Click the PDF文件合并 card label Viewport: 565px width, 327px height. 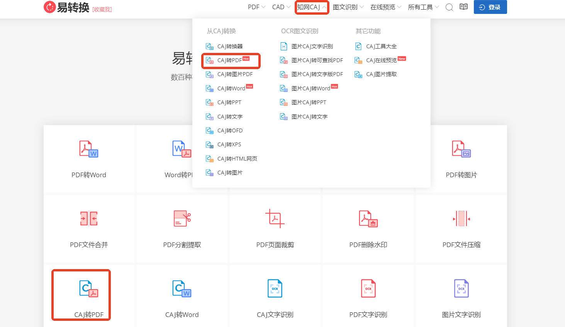89,245
